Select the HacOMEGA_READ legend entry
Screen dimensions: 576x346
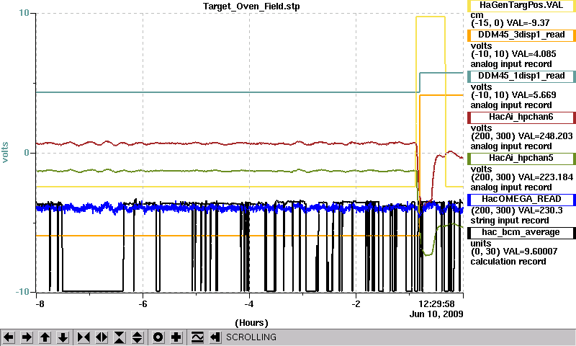click(521, 200)
